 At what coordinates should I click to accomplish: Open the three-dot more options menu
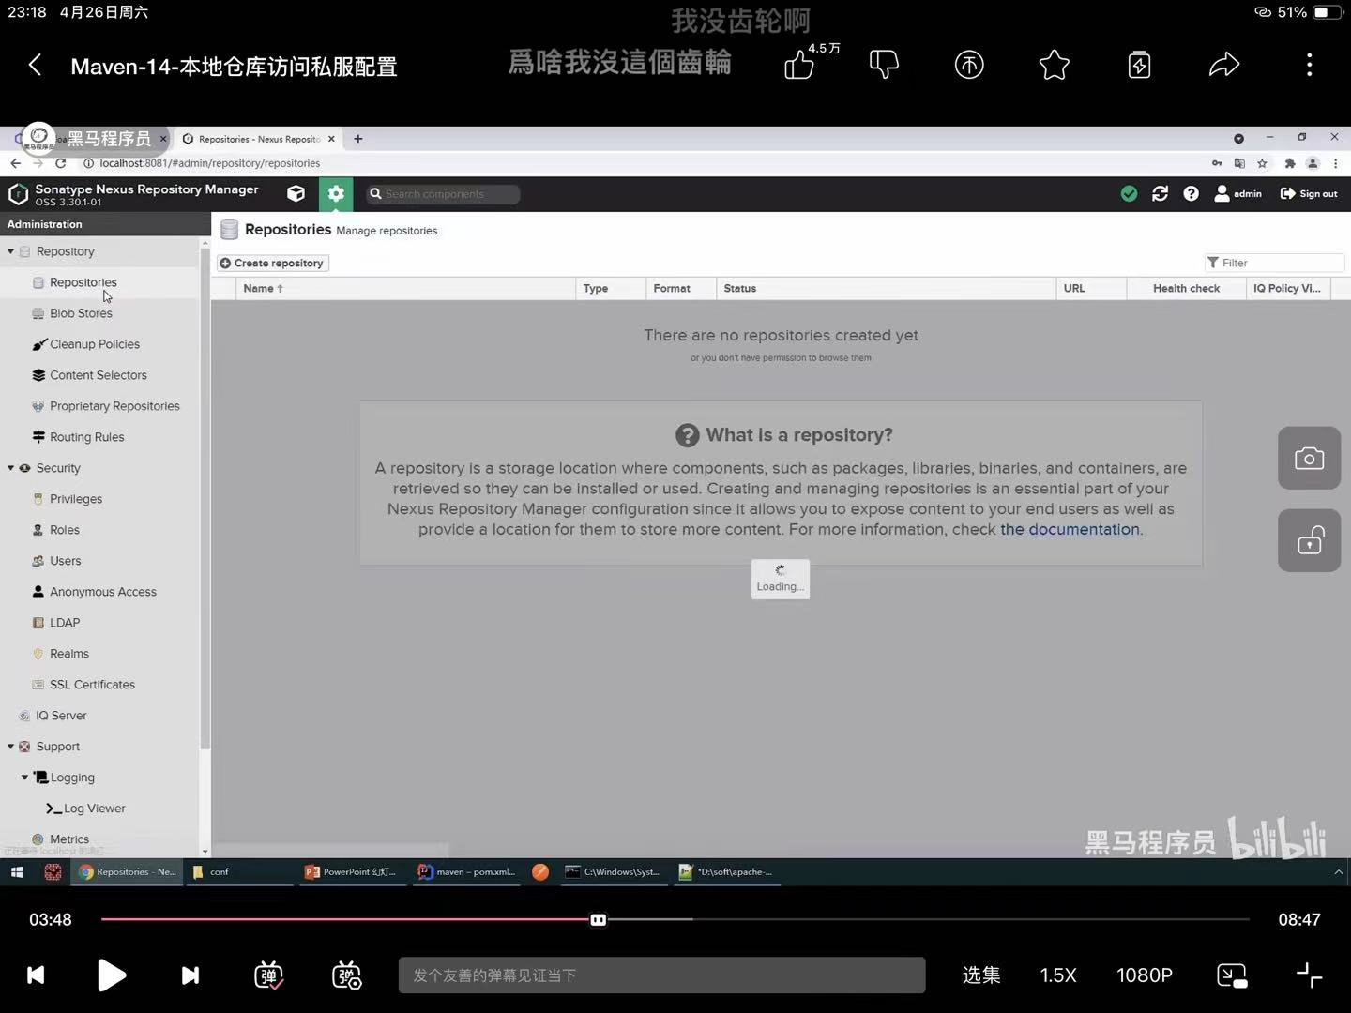click(x=1310, y=64)
